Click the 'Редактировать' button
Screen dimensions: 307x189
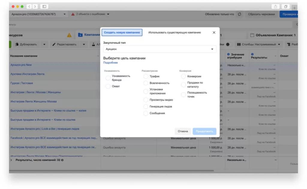tap(64, 44)
